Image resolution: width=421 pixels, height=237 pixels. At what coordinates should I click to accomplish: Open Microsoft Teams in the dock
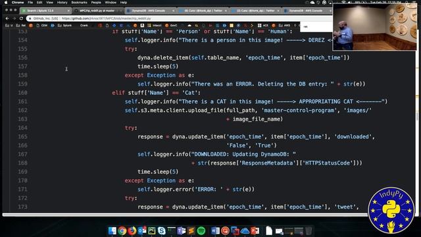tap(182, 230)
